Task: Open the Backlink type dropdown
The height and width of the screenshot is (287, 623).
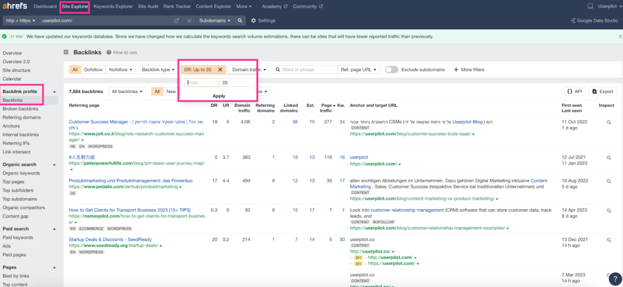Action: [x=158, y=69]
